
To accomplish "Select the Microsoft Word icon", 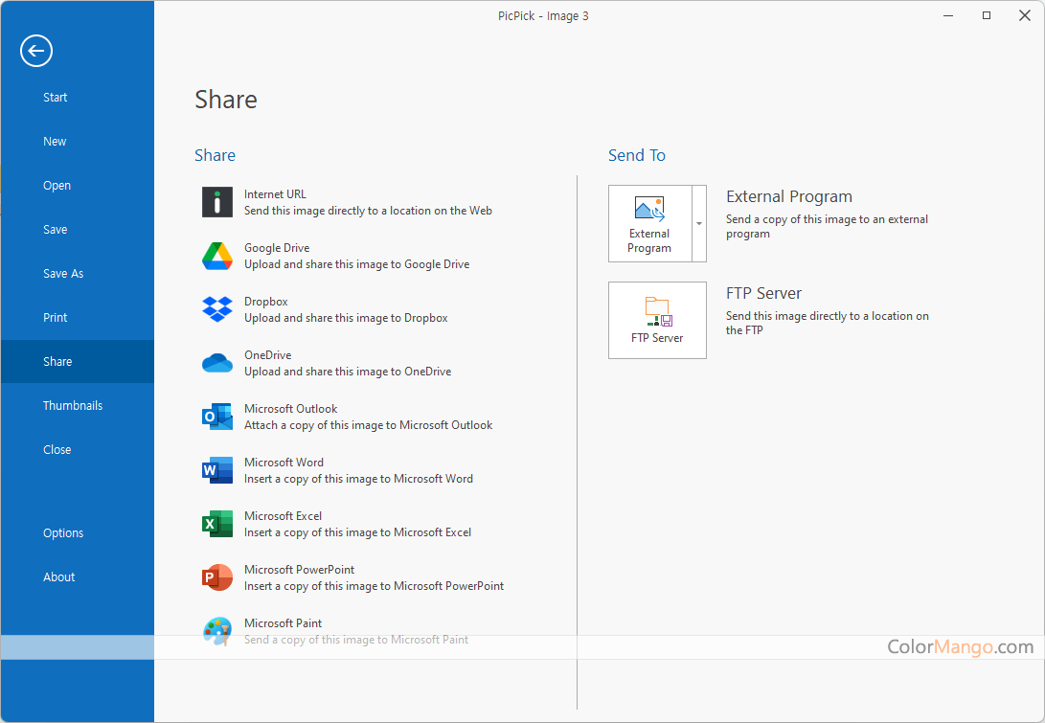I will 217,470.
